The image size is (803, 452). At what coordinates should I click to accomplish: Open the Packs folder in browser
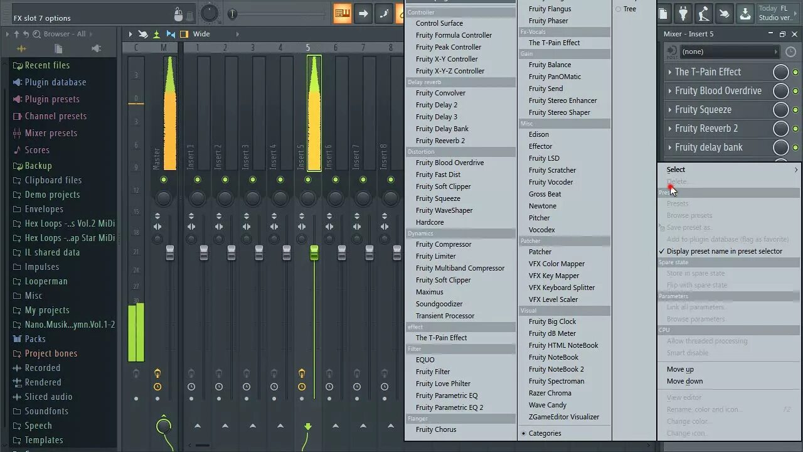coord(35,339)
